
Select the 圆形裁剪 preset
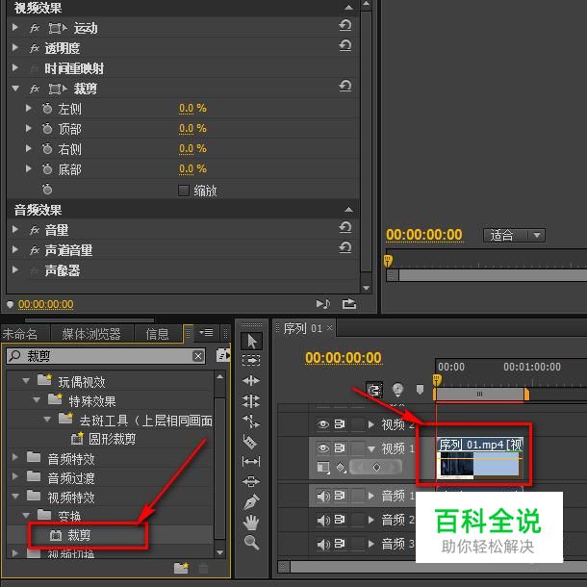click(112, 439)
